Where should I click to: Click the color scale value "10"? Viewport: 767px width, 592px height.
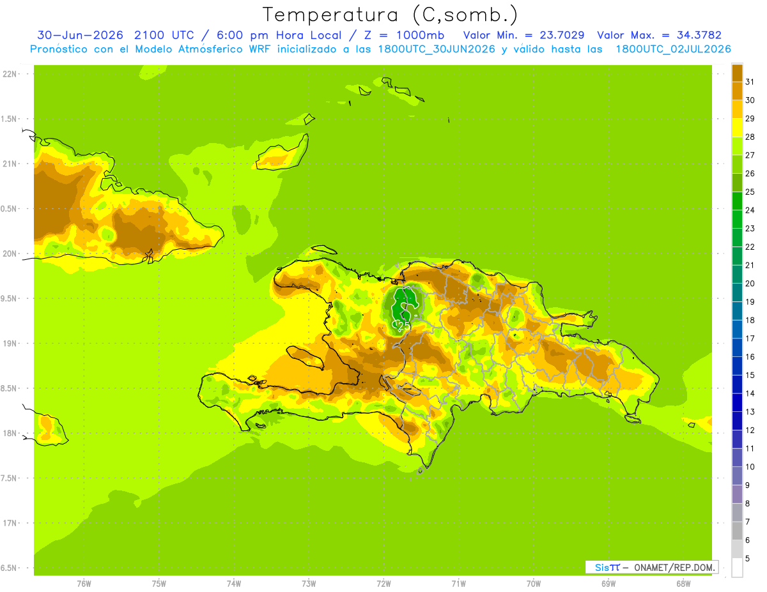click(x=750, y=467)
